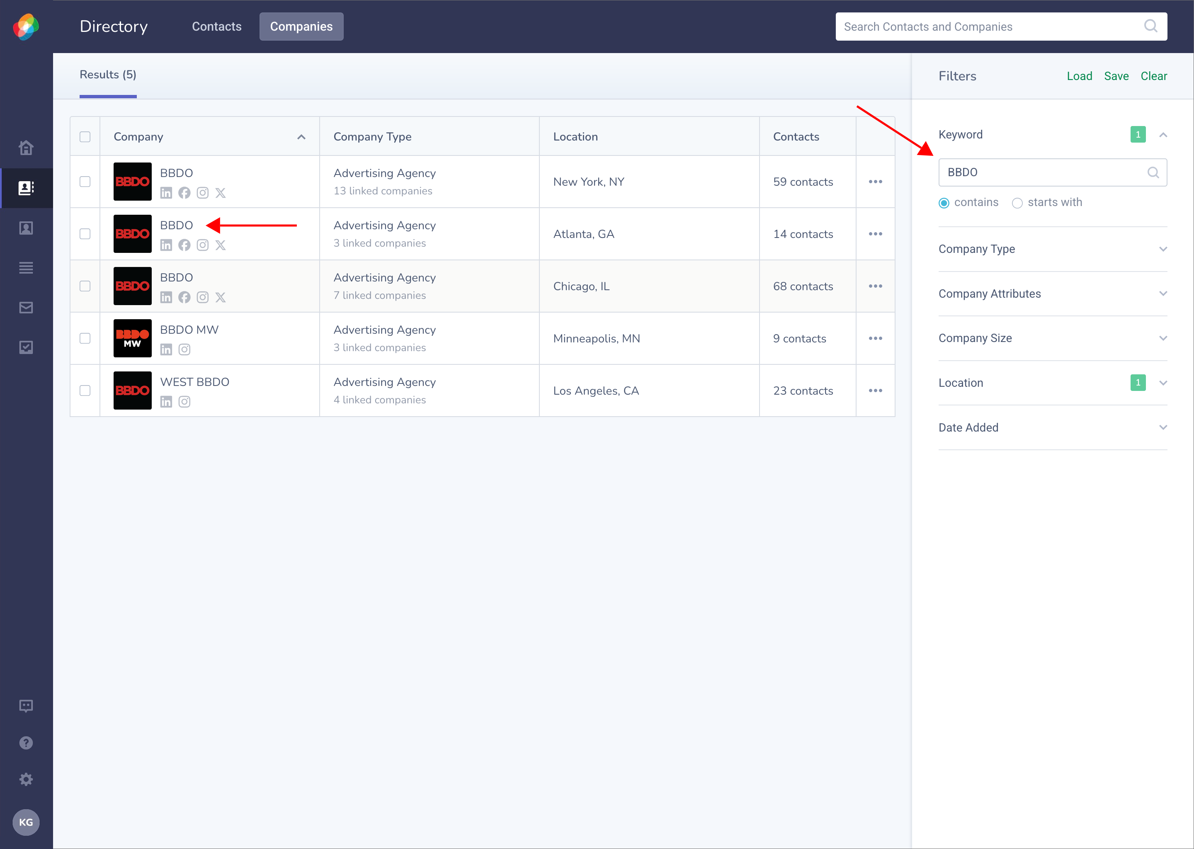Expand the Location filter
The height and width of the screenshot is (849, 1194).
(1163, 383)
